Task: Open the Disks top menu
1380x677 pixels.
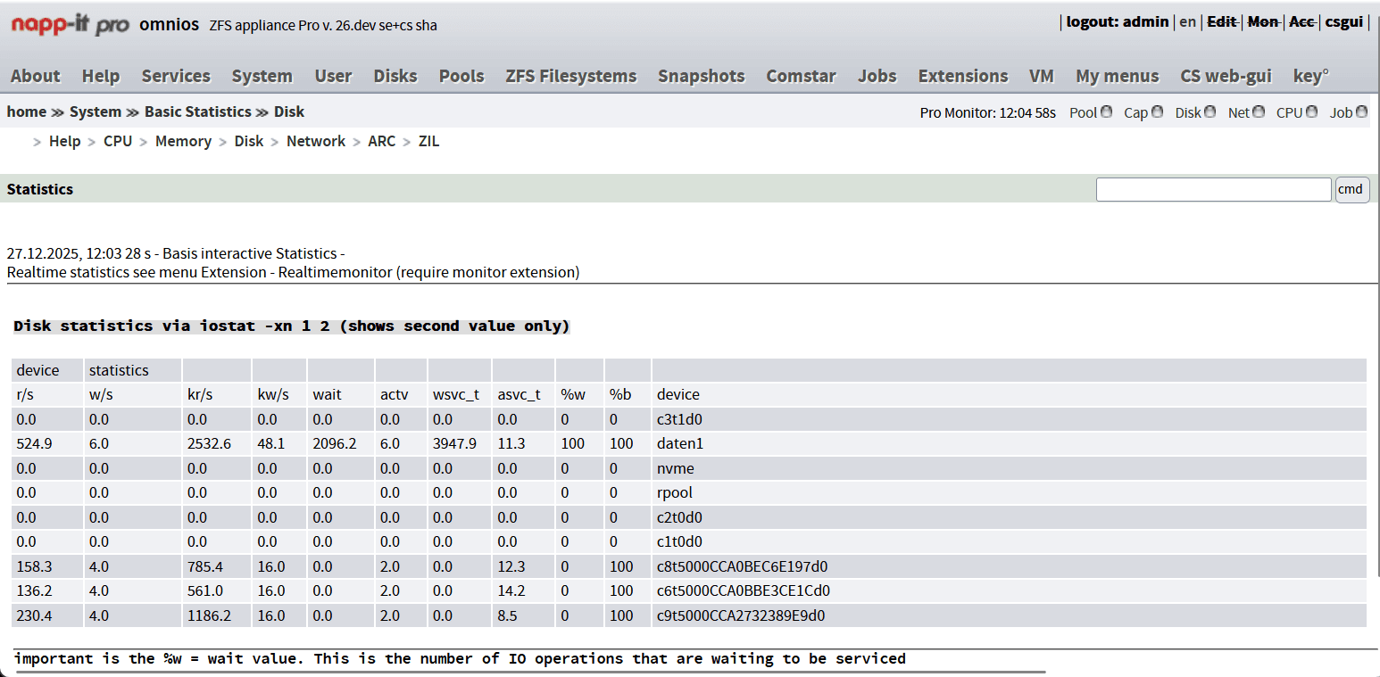Action: 395,76
